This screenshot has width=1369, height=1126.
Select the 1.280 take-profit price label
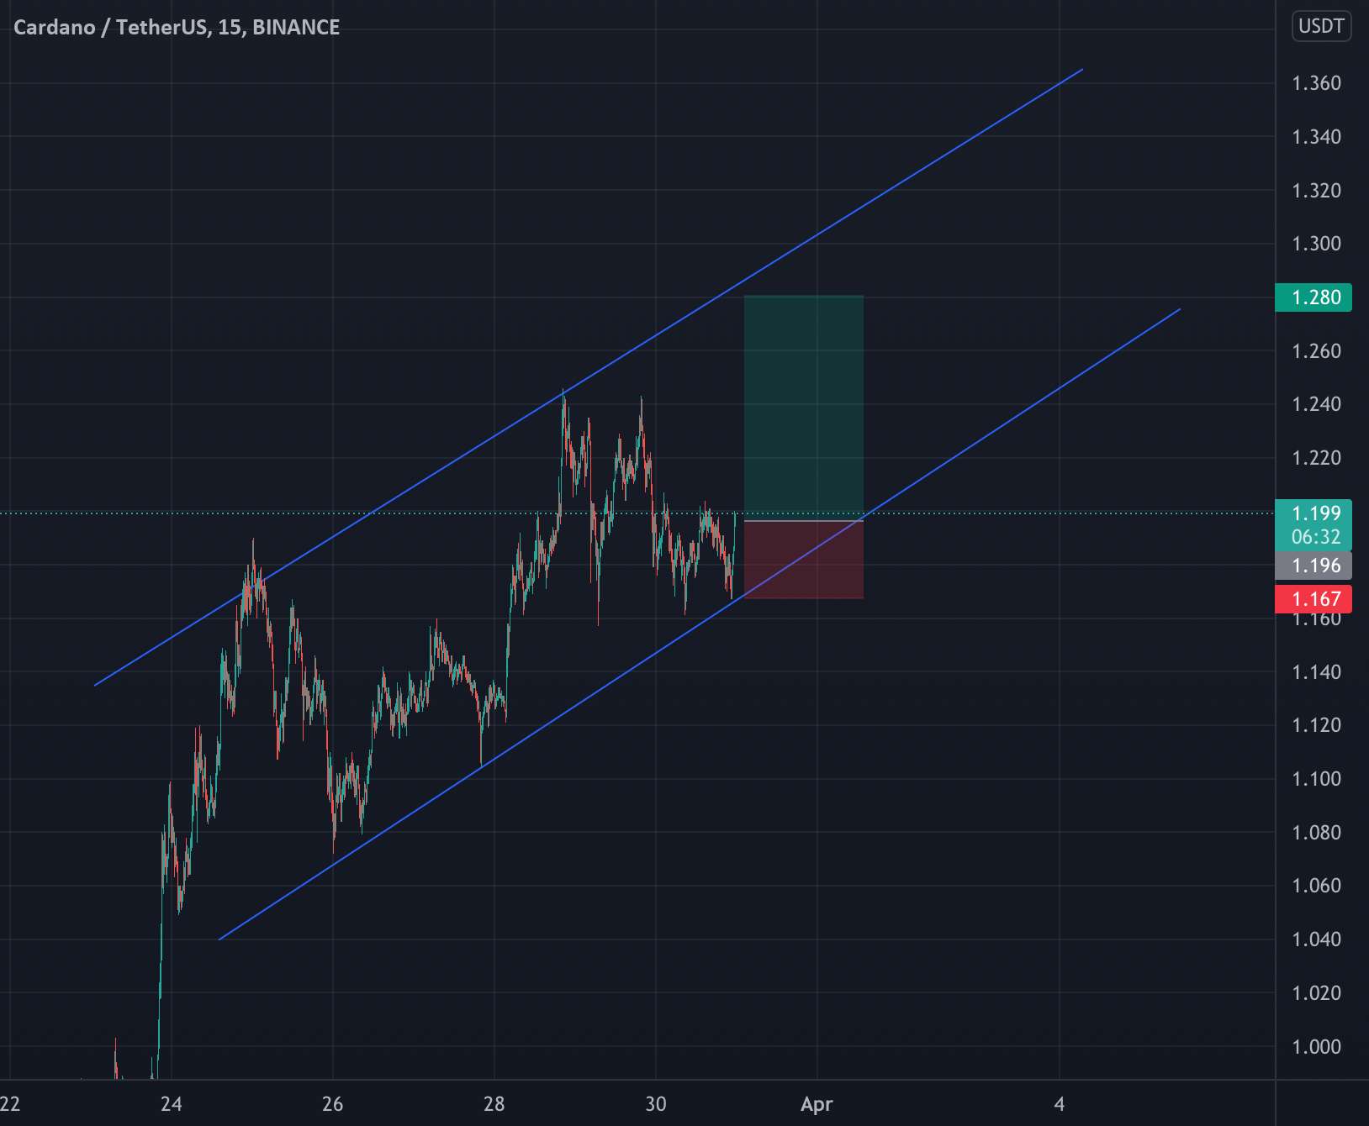[1313, 297]
